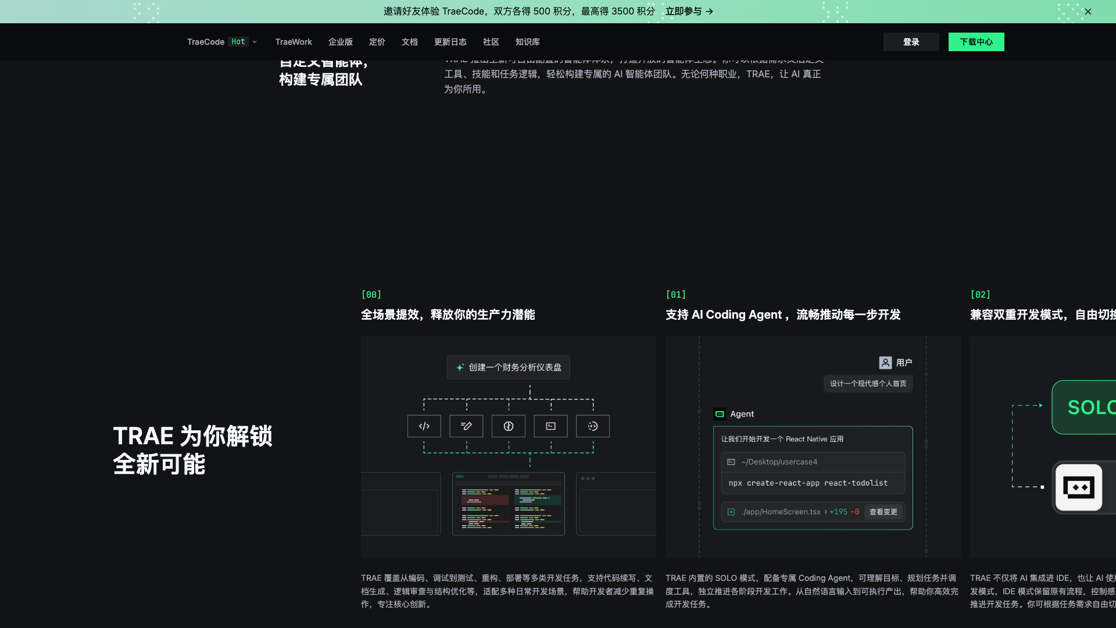Screen dimensions: 1116x628
Task: Click the file-plus icon beside HomeScreen.tsx
Action: pos(731,512)
